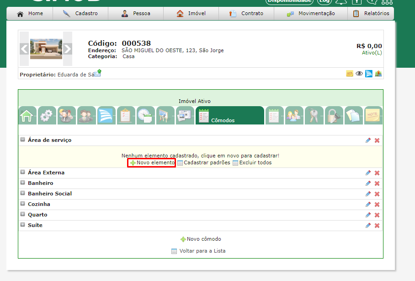This screenshot has width=415, height=281.
Task: Go back via Voltar para a Lista
Action: [x=198, y=251]
